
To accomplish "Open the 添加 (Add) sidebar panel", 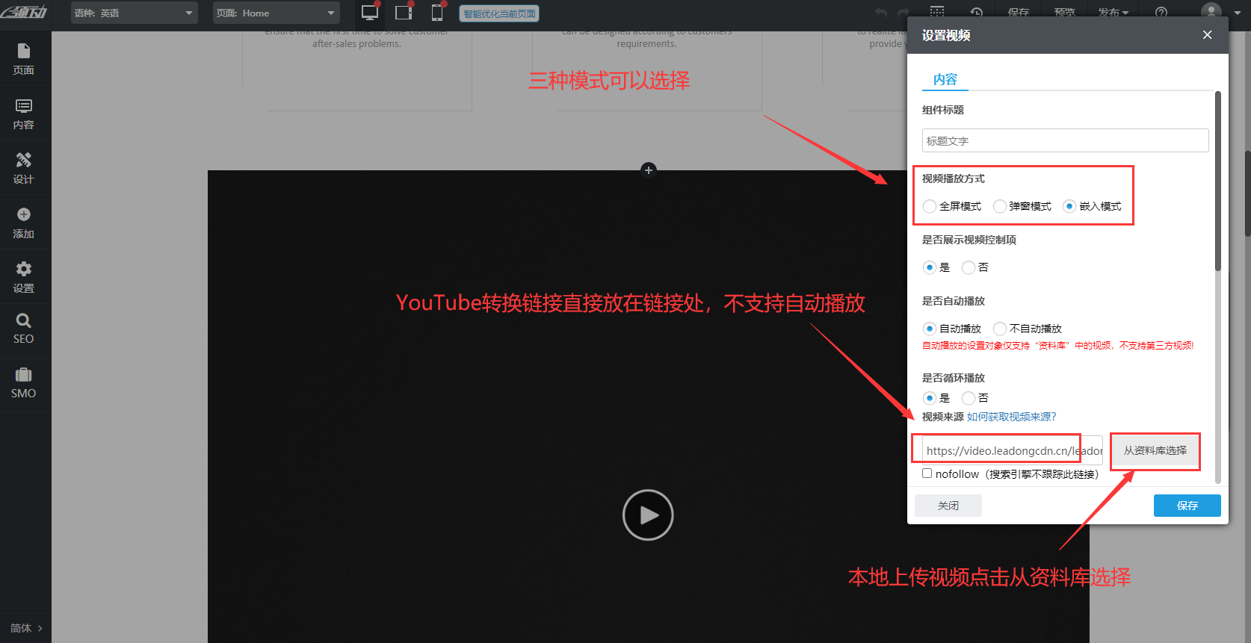I will pyautogui.click(x=24, y=223).
